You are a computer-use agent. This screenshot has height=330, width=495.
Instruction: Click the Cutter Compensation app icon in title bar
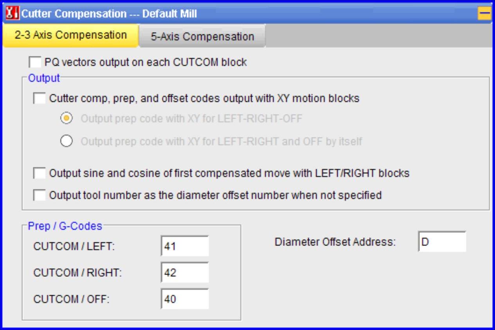pos(13,14)
